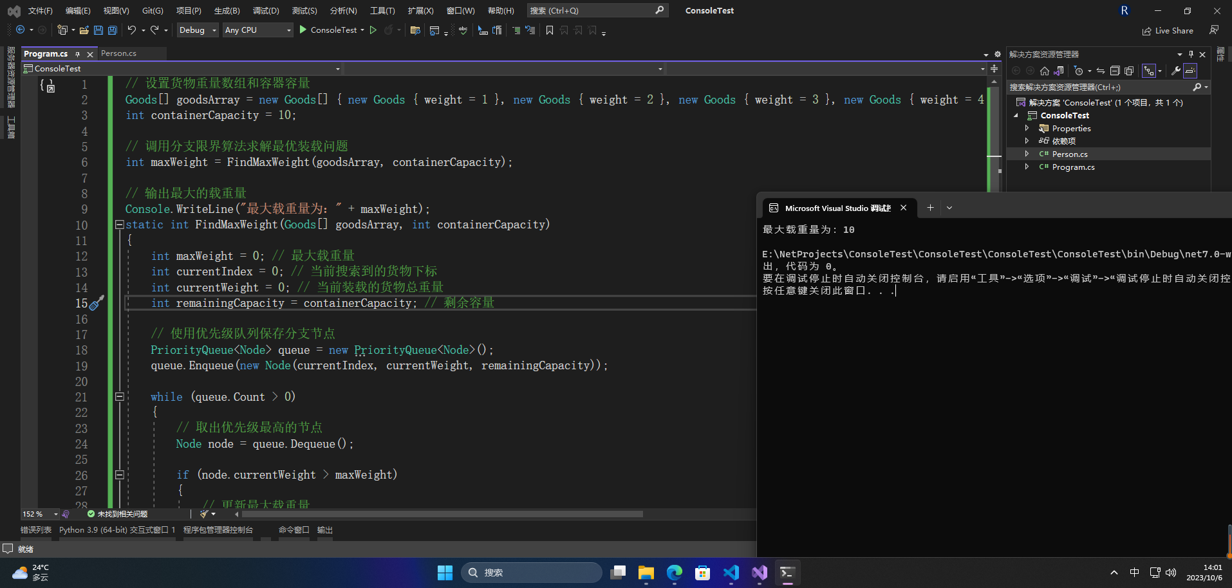The height and width of the screenshot is (588, 1232).
Task: Collapse the FindMaxWeight method at line 10
Action: click(119, 225)
